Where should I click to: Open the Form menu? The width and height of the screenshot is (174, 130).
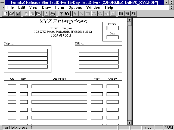click(x=60, y=8)
